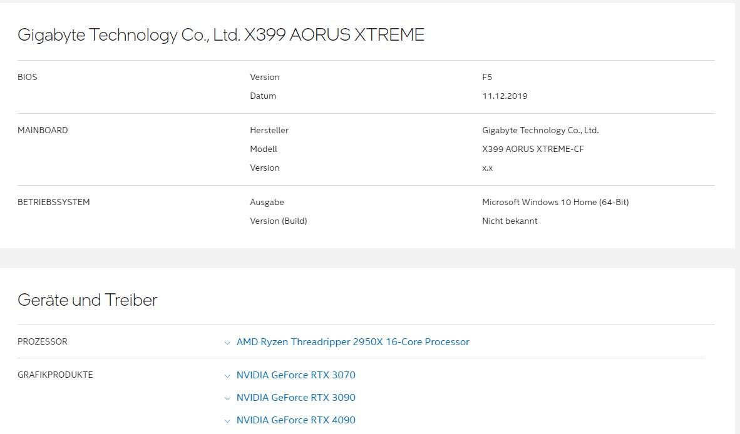The height and width of the screenshot is (434, 740).
Task: Open the NVIDIA GeForce RTX 4090 link
Action: [296, 420]
